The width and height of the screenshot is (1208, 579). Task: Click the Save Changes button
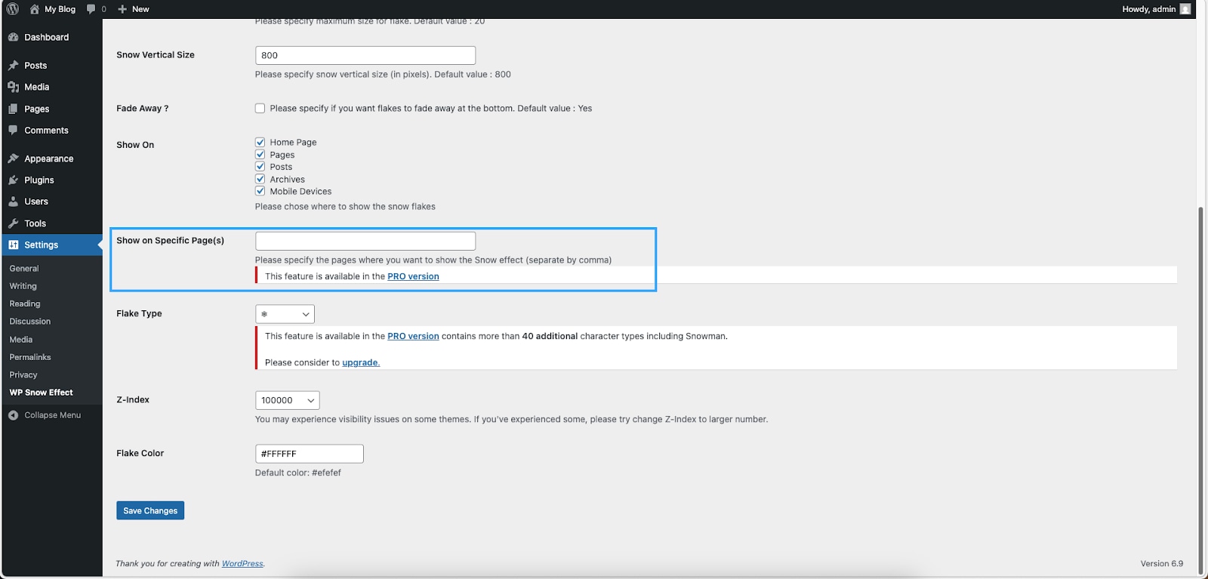click(150, 511)
